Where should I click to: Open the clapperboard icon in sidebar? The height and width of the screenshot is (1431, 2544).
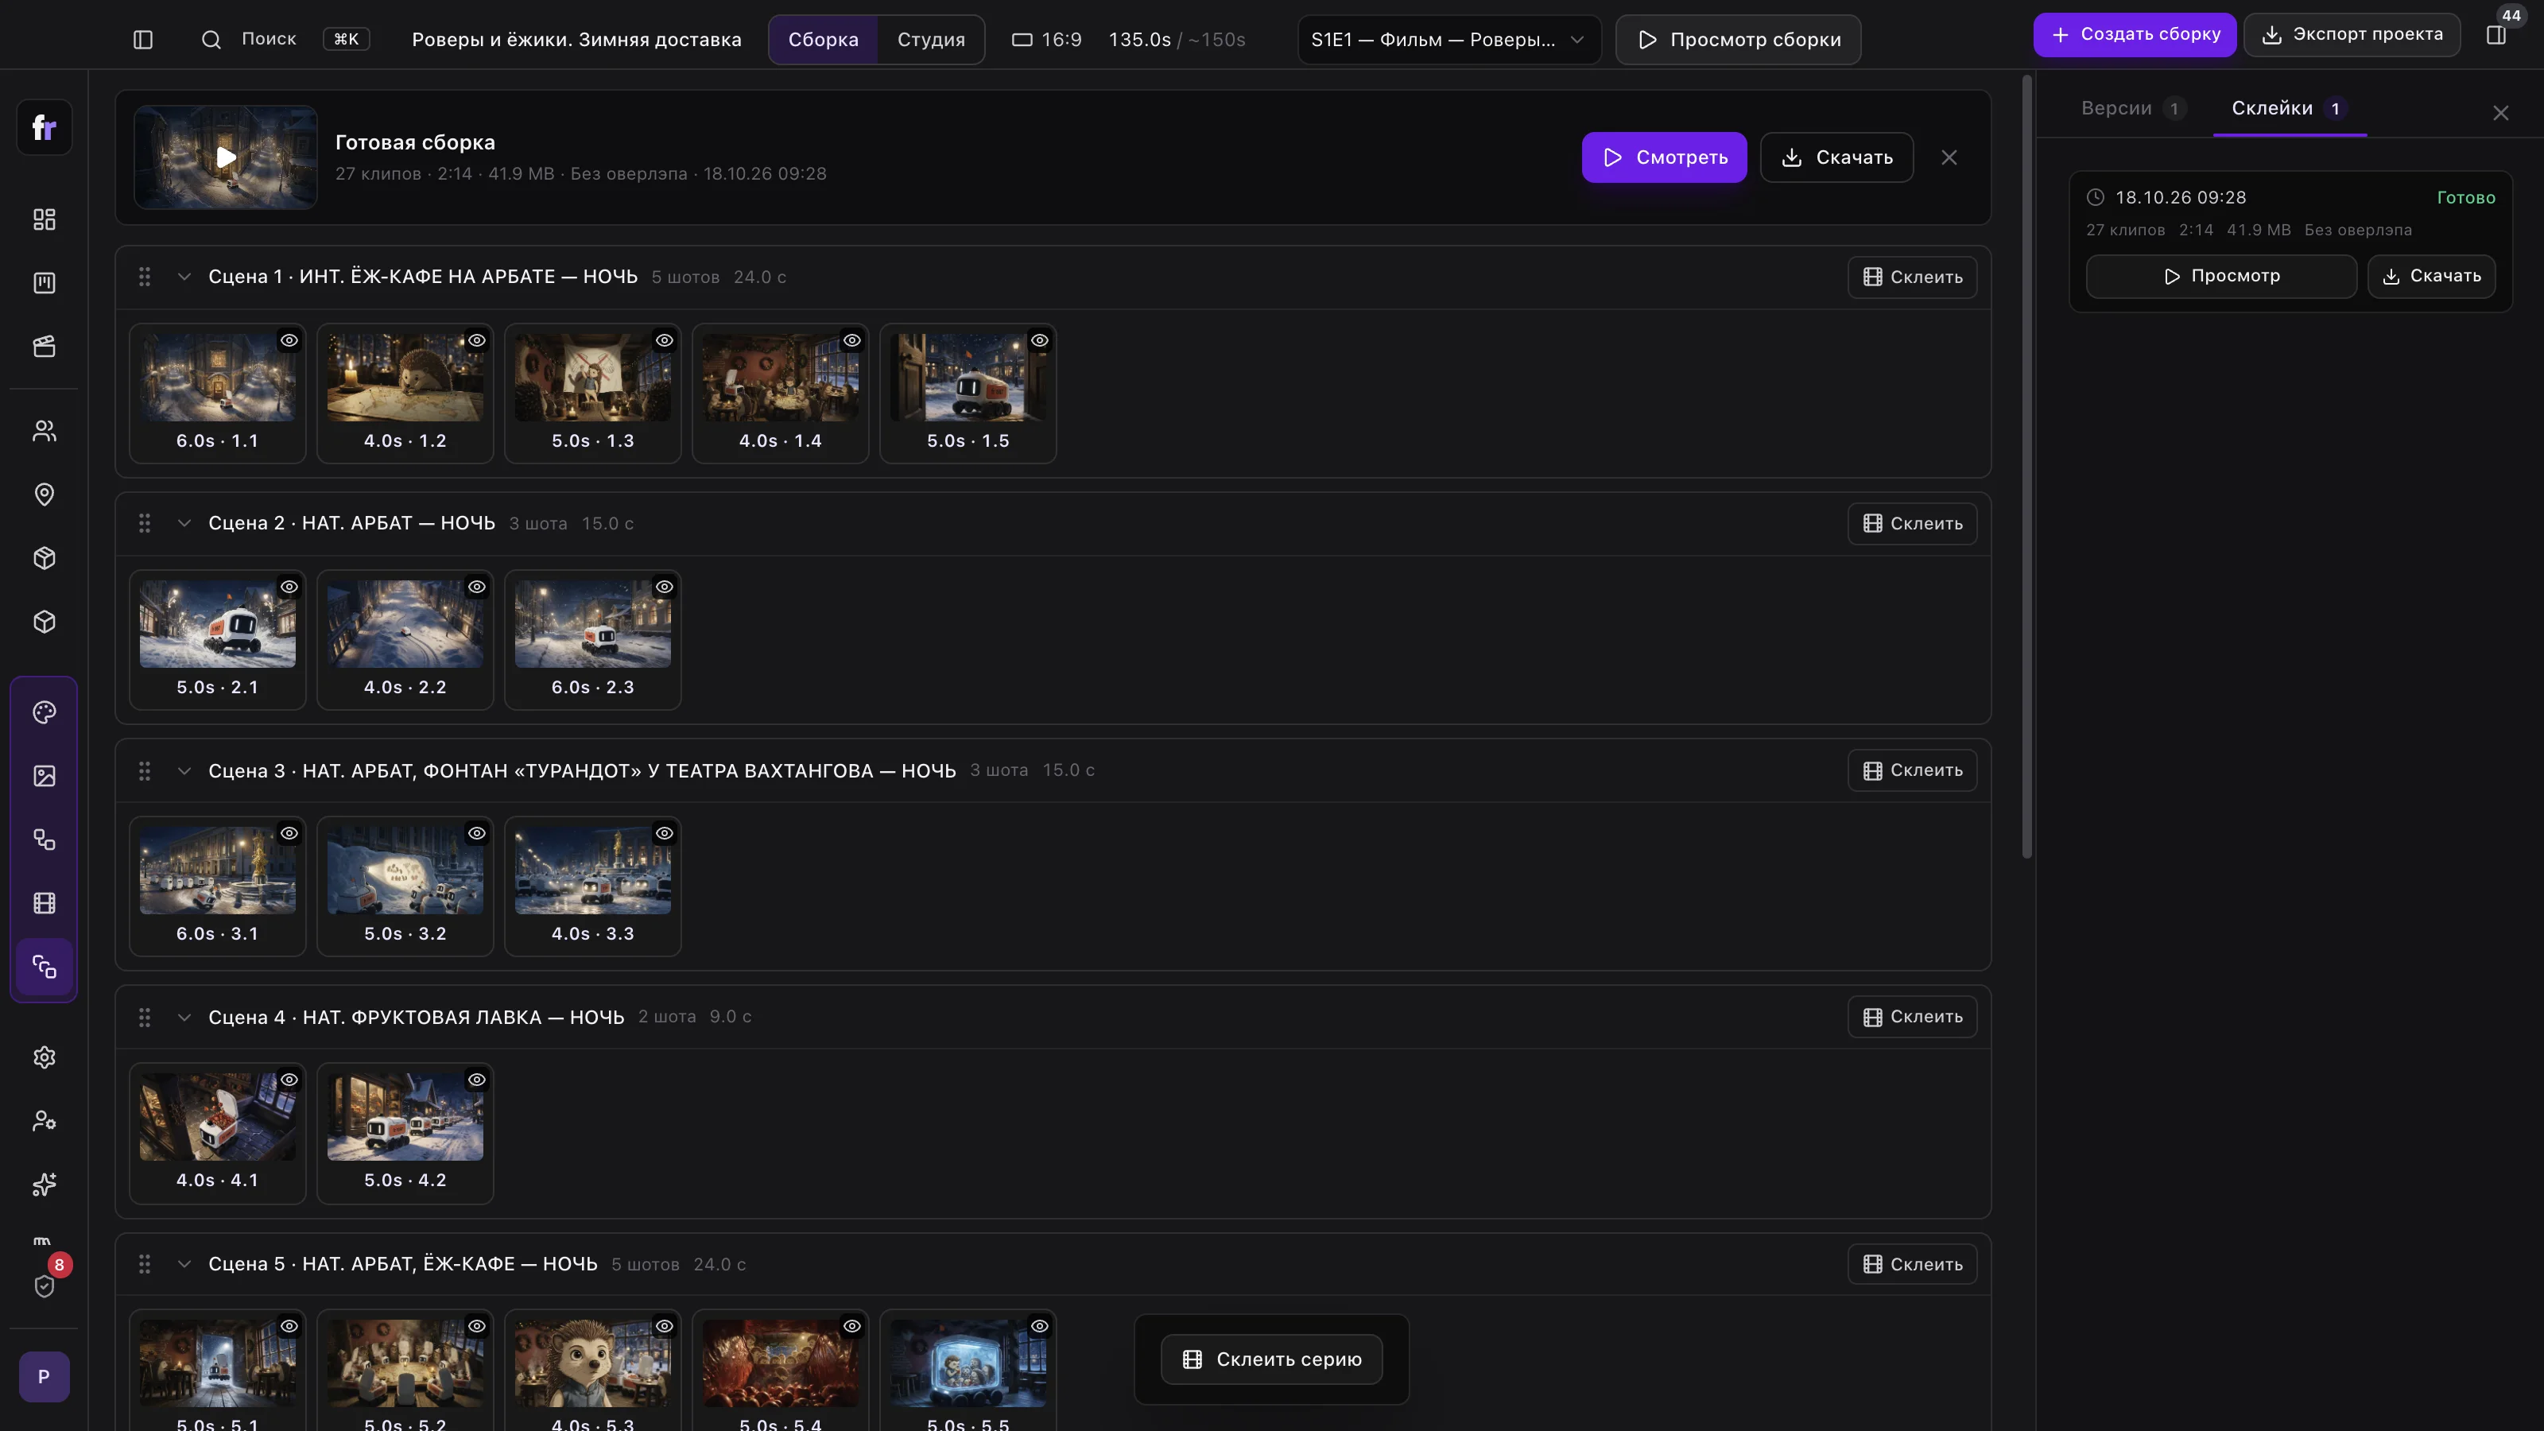(45, 346)
